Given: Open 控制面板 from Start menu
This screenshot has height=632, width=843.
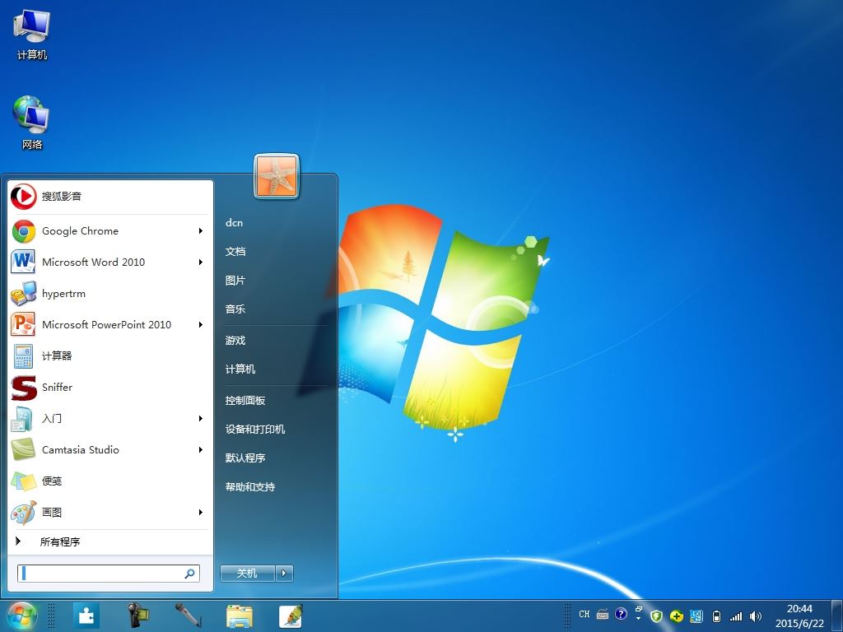Looking at the screenshot, I should coord(245,401).
